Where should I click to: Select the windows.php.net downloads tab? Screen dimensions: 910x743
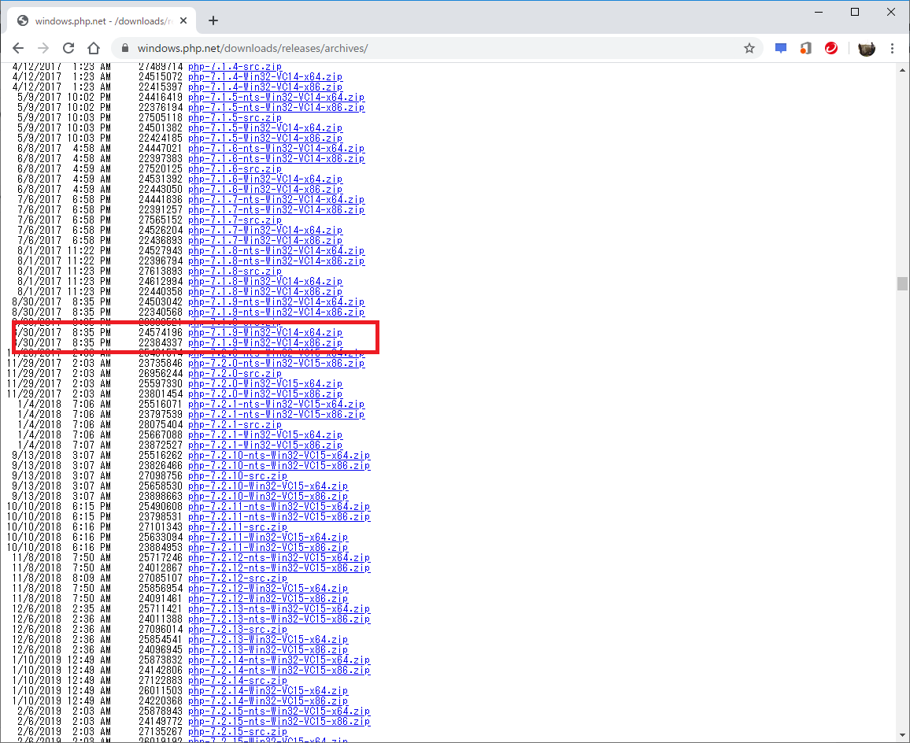click(x=102, y=21)
